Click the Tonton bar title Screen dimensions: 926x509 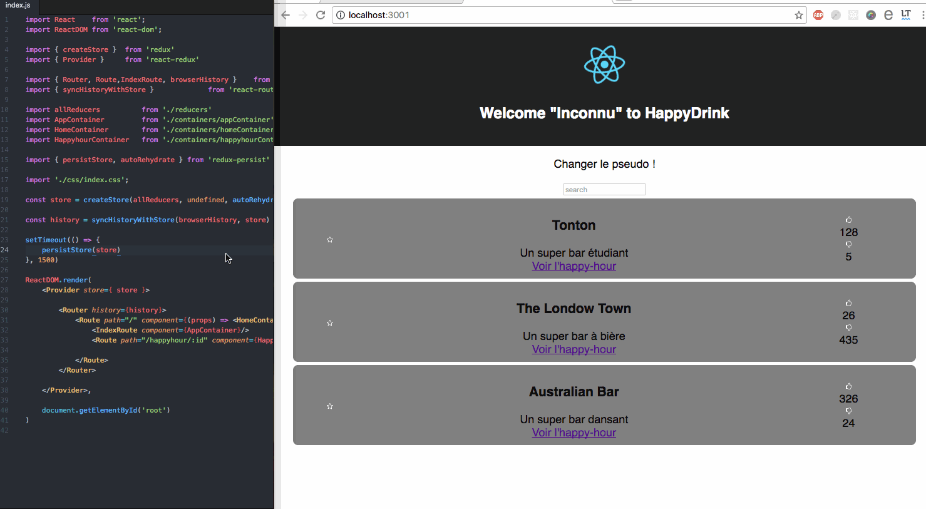tap(574, 225)
